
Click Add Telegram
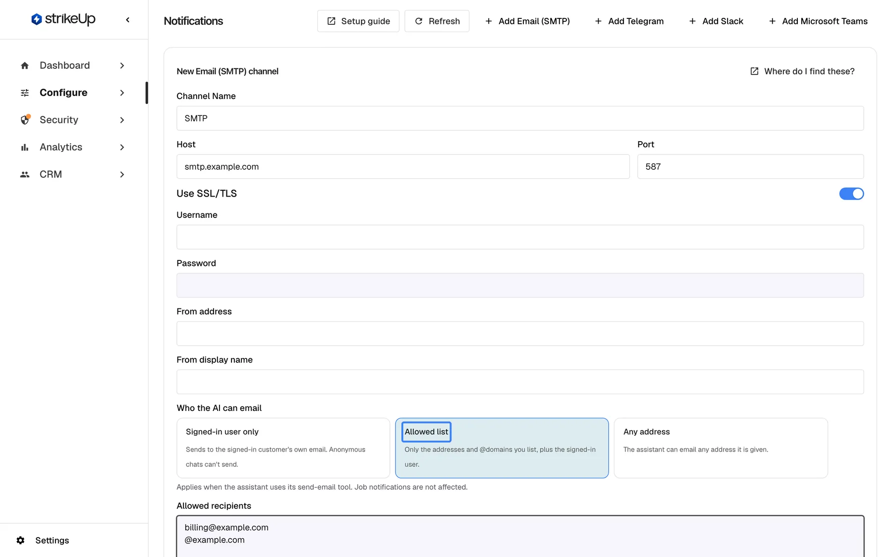point(629,21)
